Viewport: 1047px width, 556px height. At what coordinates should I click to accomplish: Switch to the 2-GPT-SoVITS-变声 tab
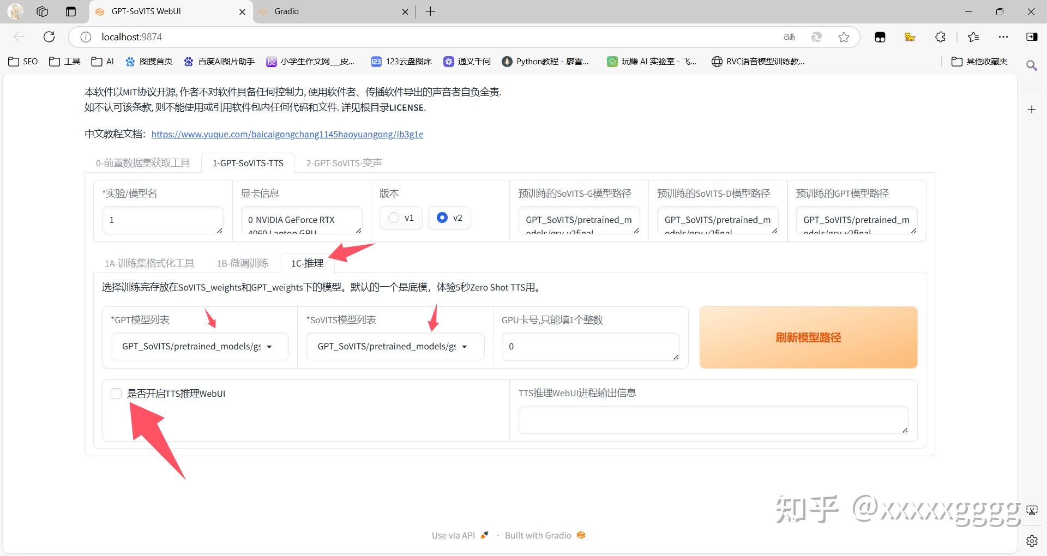[x=344, y=162]
